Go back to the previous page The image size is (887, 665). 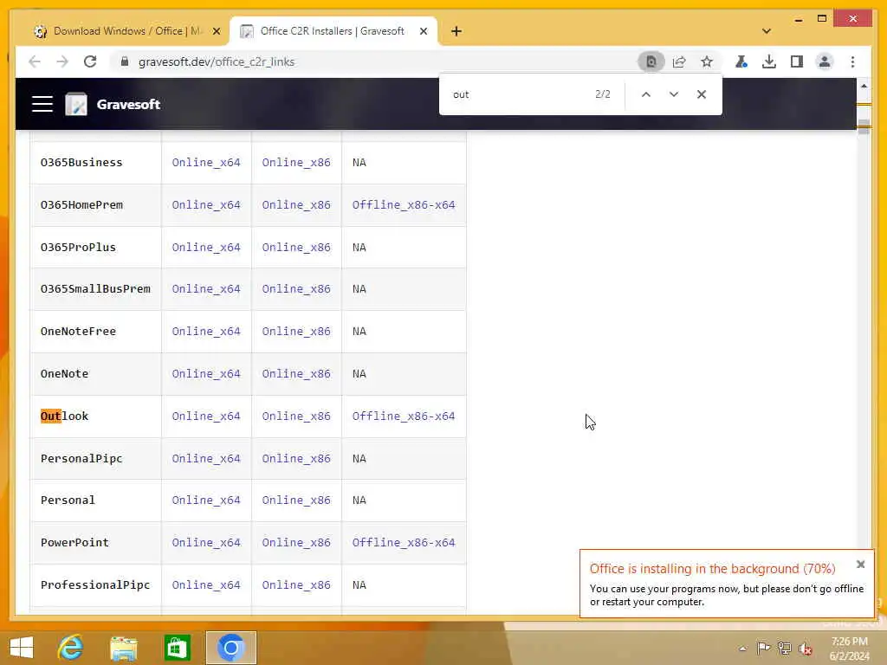[35, 61]
